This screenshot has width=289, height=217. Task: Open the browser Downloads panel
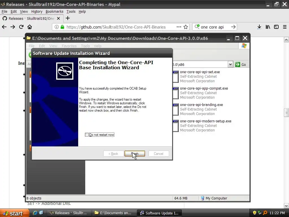pos(259,27)
